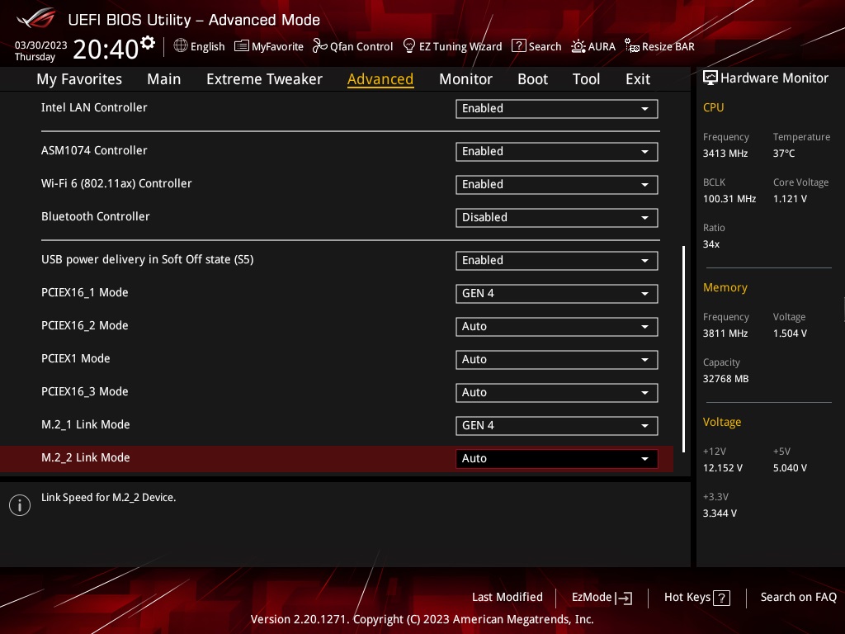845x634 pixels.
Task: Click +3.3V value 3.344 V
Action: pos(720,513)
